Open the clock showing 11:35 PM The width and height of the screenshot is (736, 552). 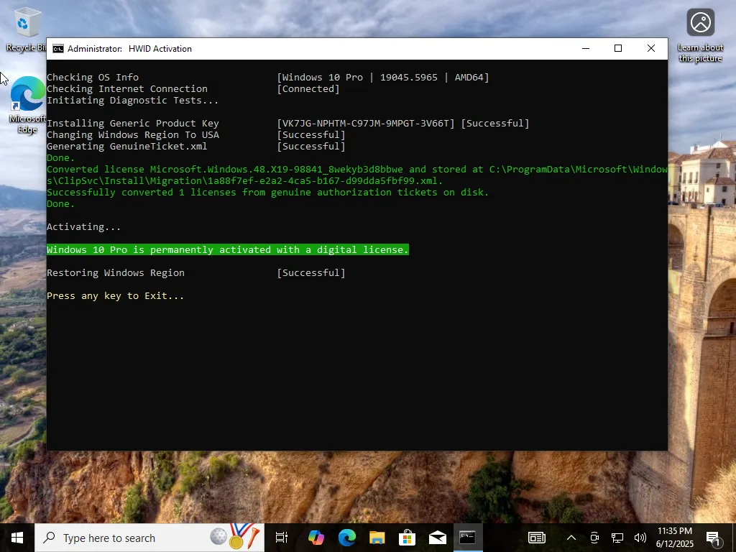[674, 538]
